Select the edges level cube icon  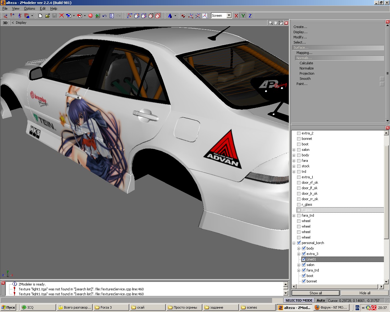pyautogui.click(x=137, y=16)
